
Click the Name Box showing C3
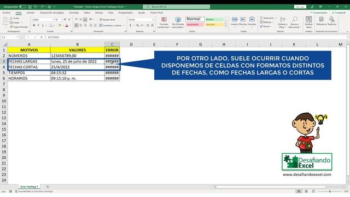point(10,37)
